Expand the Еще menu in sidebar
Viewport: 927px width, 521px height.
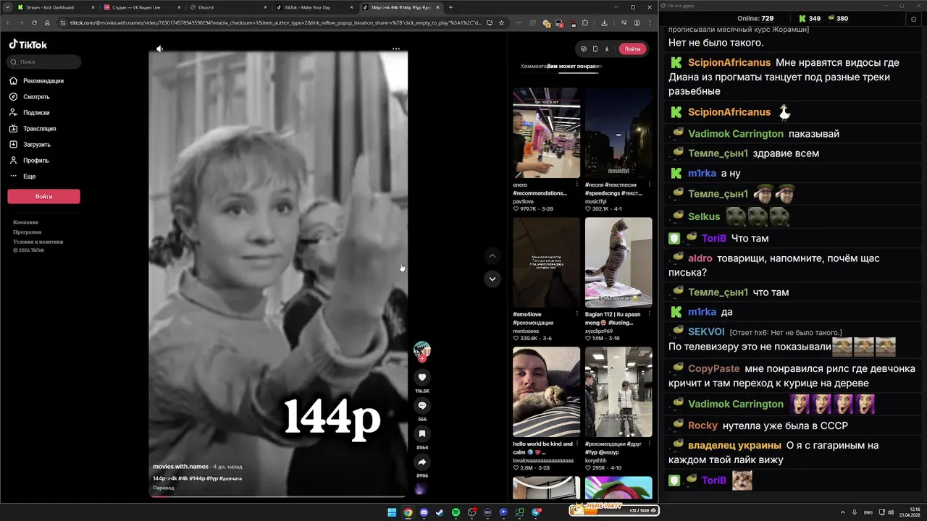coord(22,176)
